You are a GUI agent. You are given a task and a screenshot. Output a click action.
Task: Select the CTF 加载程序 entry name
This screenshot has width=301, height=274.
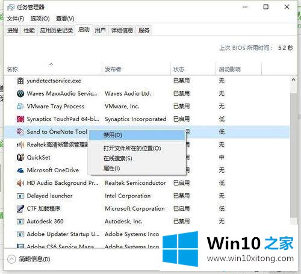coord(43,209)
